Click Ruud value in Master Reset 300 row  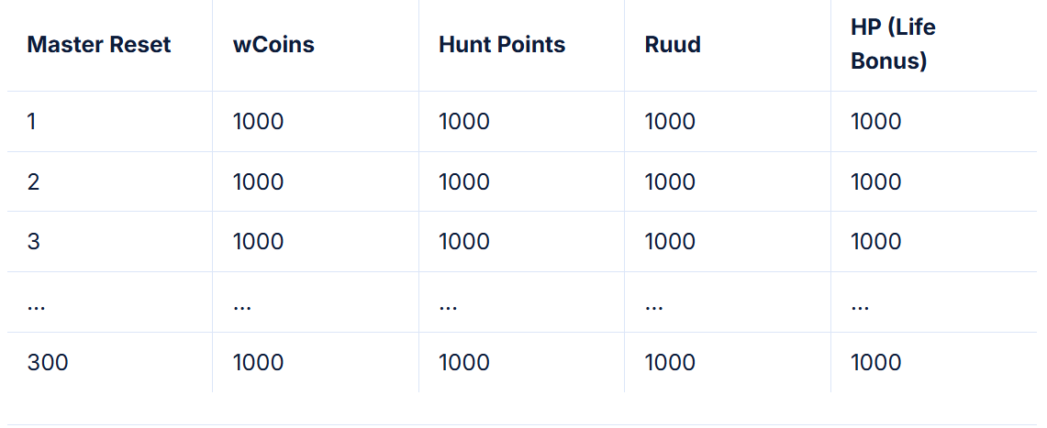(x=670, y=363)
